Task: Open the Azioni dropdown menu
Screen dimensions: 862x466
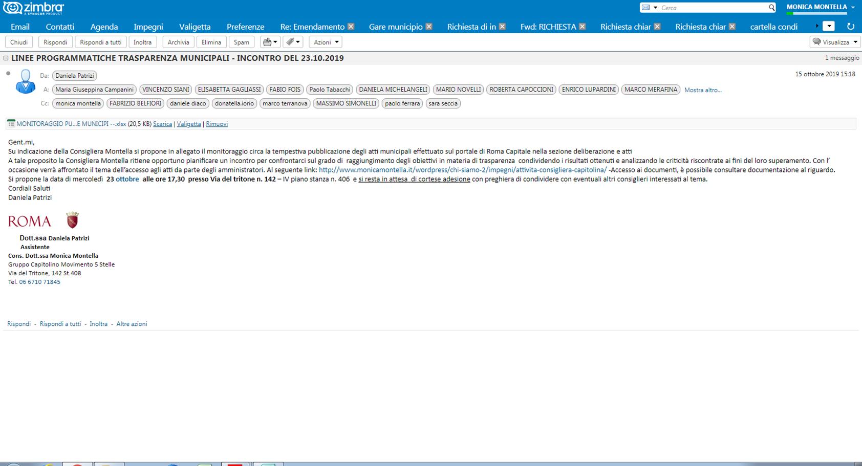Action: (x=326, y=42)
